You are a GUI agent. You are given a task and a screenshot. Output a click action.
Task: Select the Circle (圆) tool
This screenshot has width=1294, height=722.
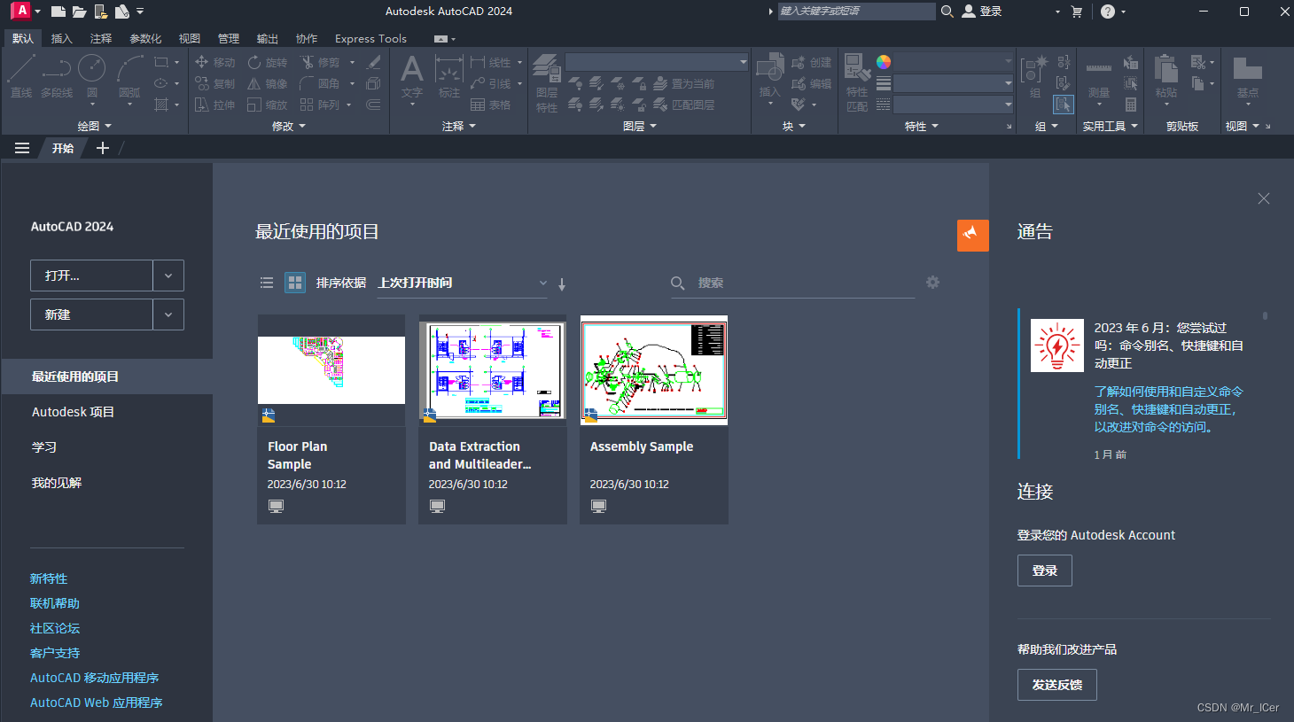click(91, 75)
